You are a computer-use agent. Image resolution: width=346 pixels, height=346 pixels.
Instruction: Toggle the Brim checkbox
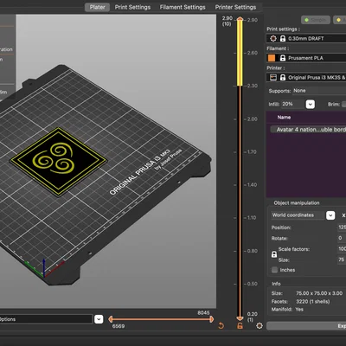coord(343,104)
